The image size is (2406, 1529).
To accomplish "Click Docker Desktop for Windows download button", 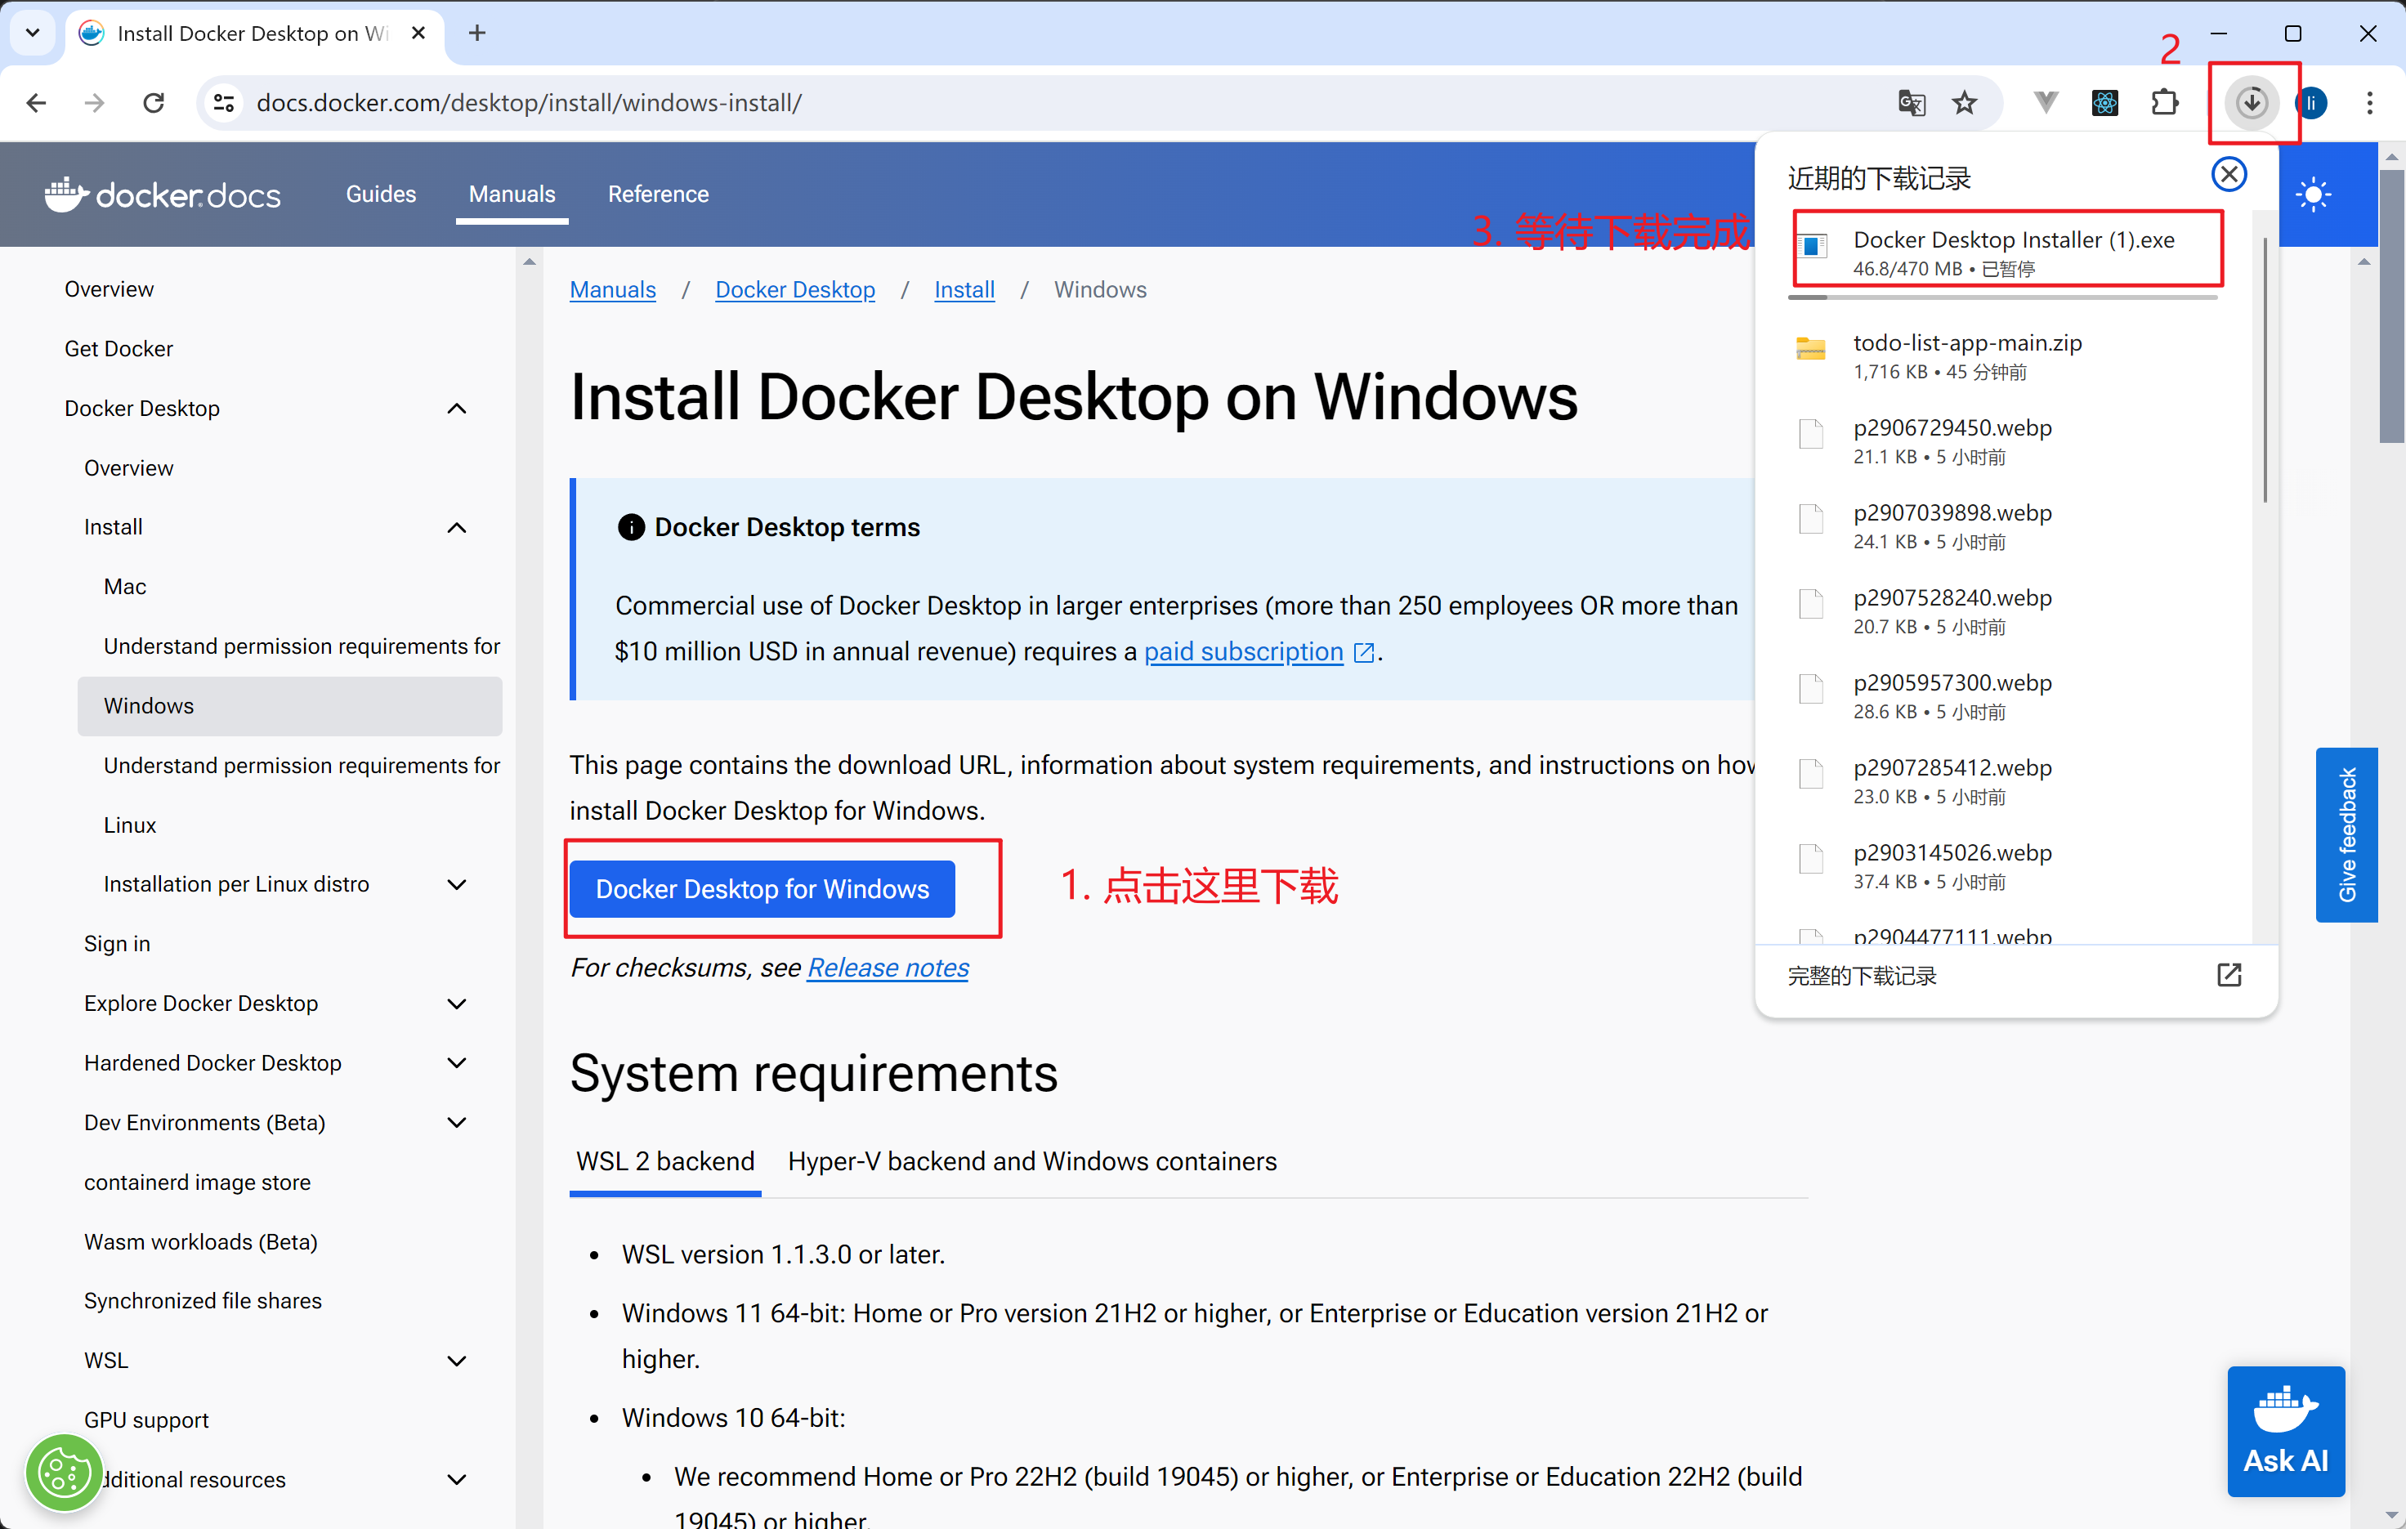I will (x=762, y=888).
